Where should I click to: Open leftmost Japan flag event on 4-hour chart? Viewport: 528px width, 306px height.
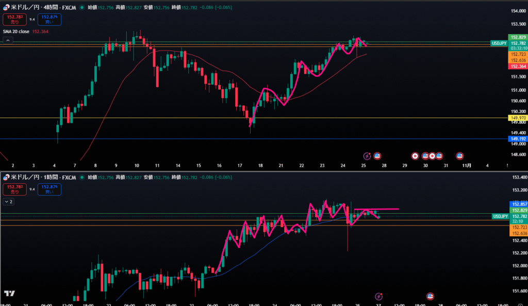click(x=415, y=156)
